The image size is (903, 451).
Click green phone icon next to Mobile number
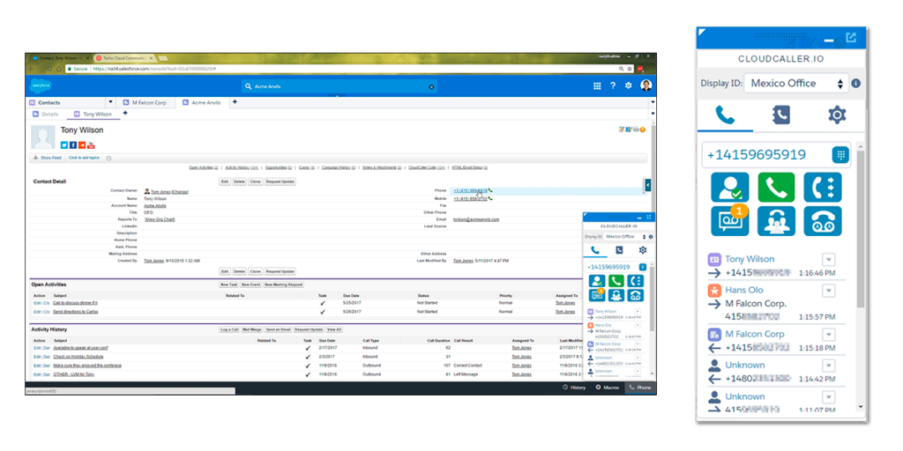click(x=490, y=198)
